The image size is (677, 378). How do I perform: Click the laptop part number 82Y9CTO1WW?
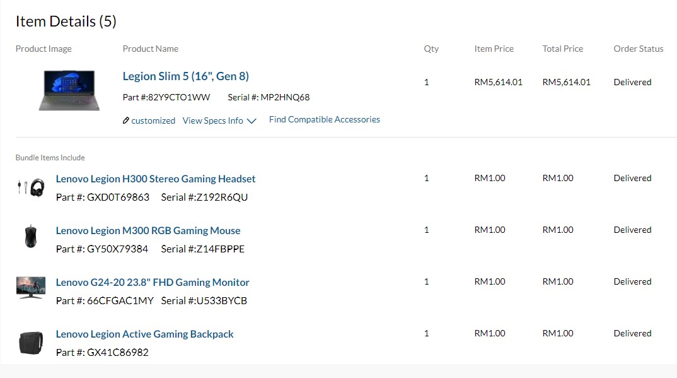179,97
